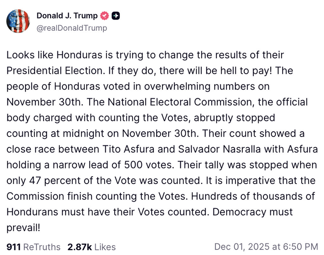Image resolution: width=324 pixels, height=255 pixels.
Task: Click the Likes label
Action: [105, 247]
